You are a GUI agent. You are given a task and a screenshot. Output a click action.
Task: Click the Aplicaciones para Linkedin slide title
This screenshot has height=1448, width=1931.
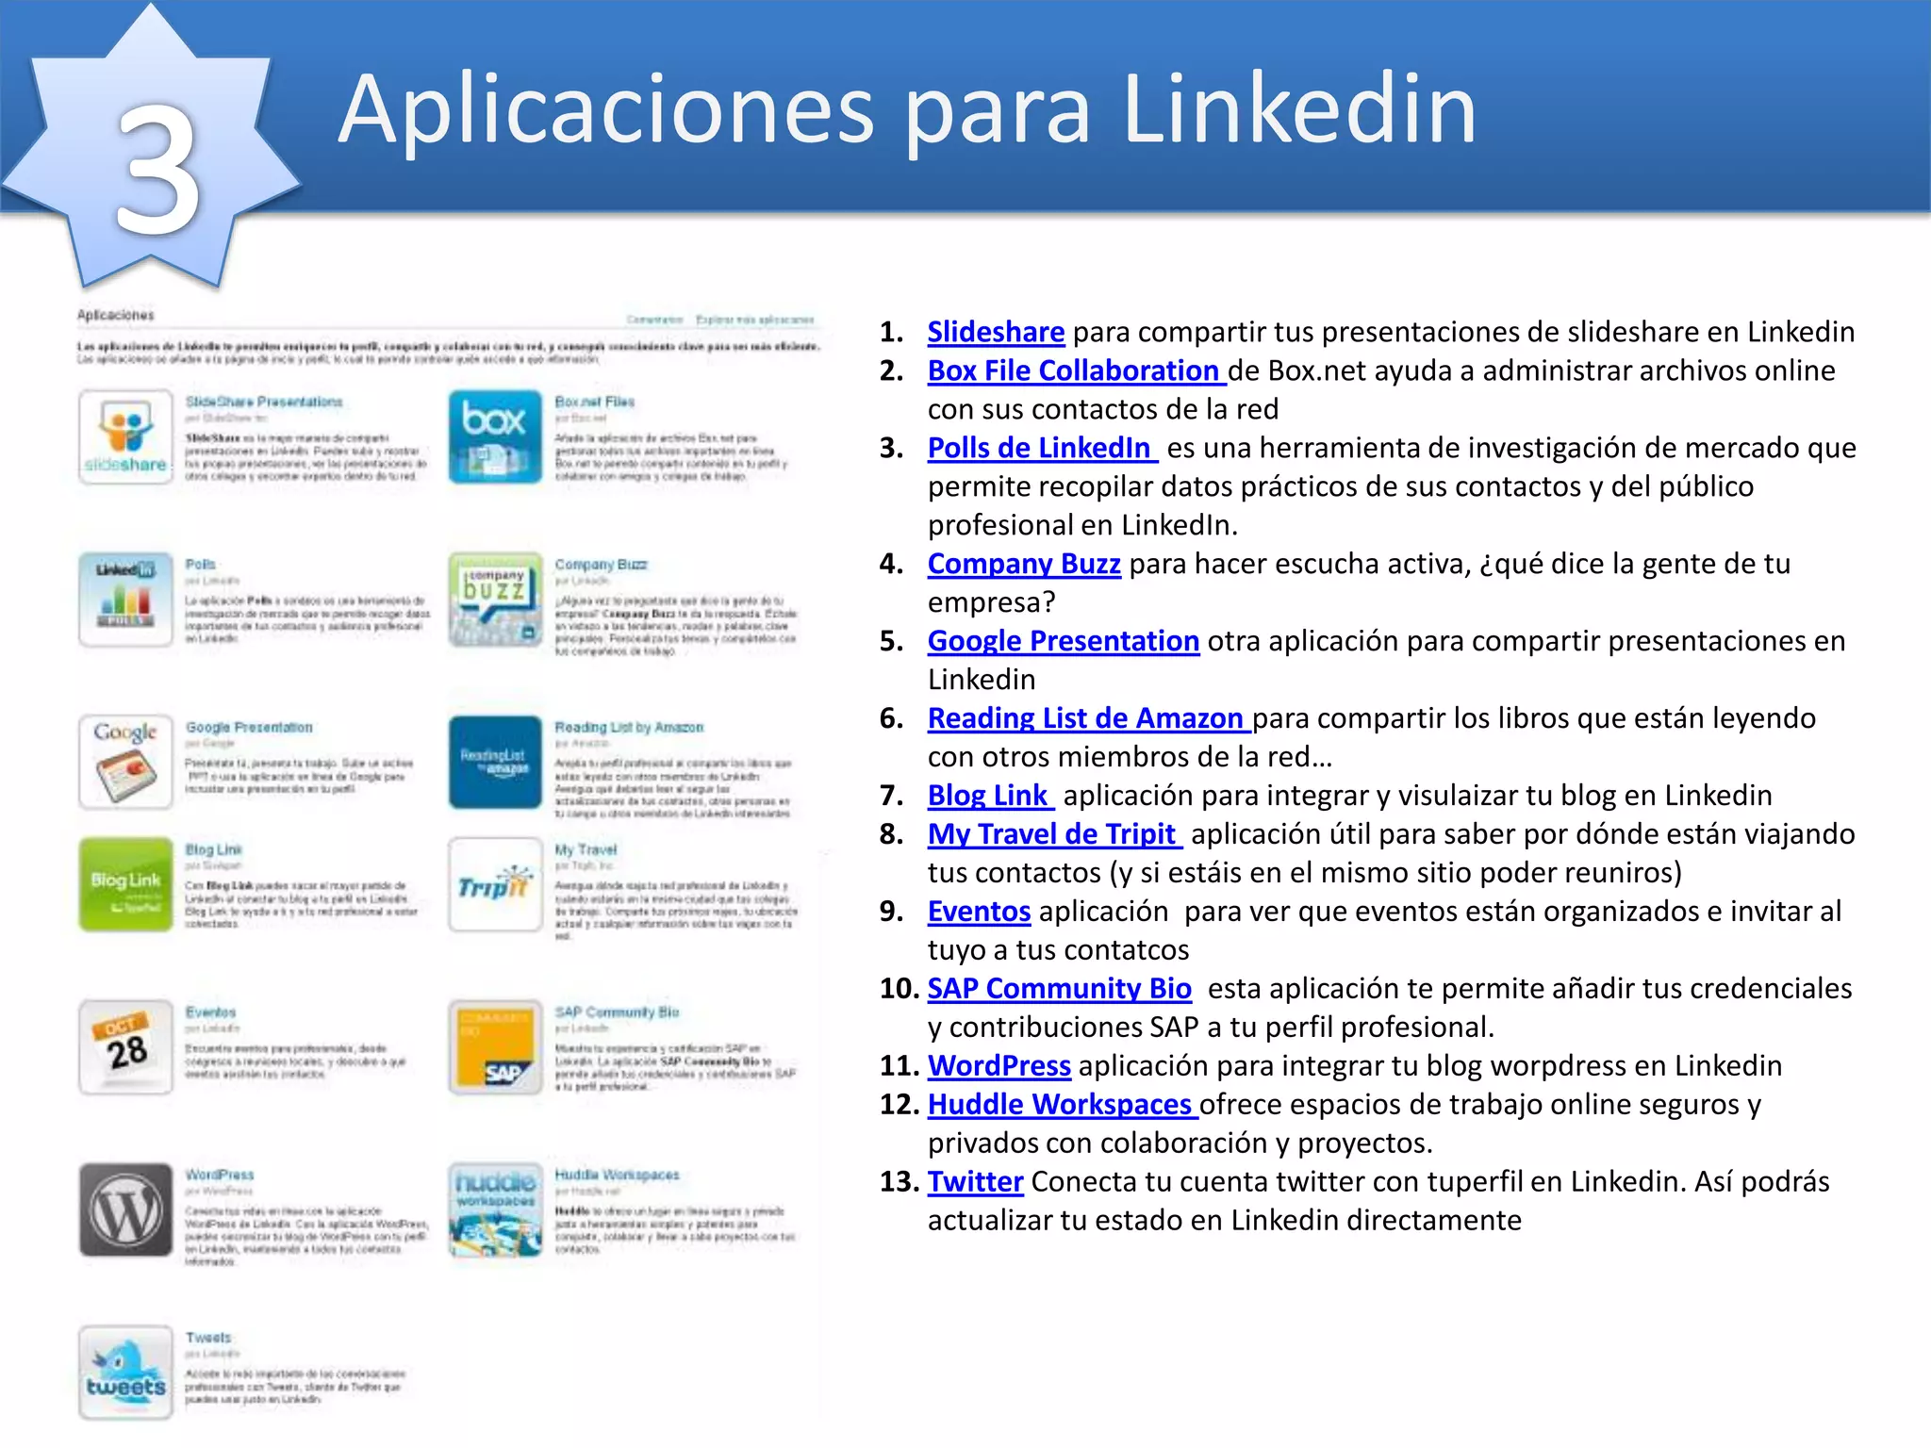[x=907, y=112]
